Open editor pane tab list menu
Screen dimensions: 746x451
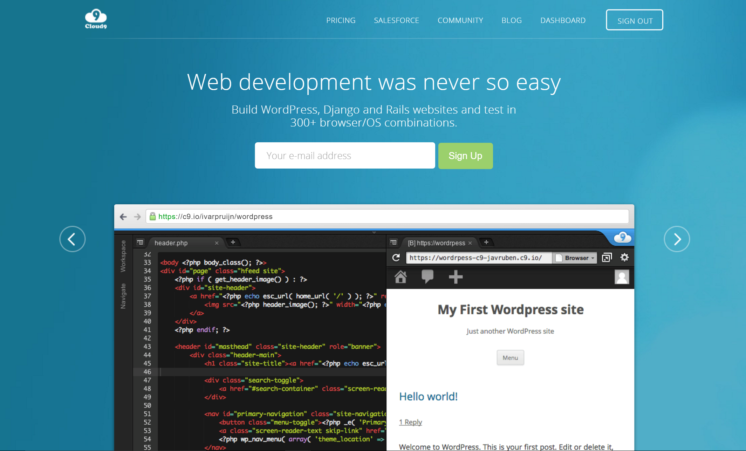point(140,242)
